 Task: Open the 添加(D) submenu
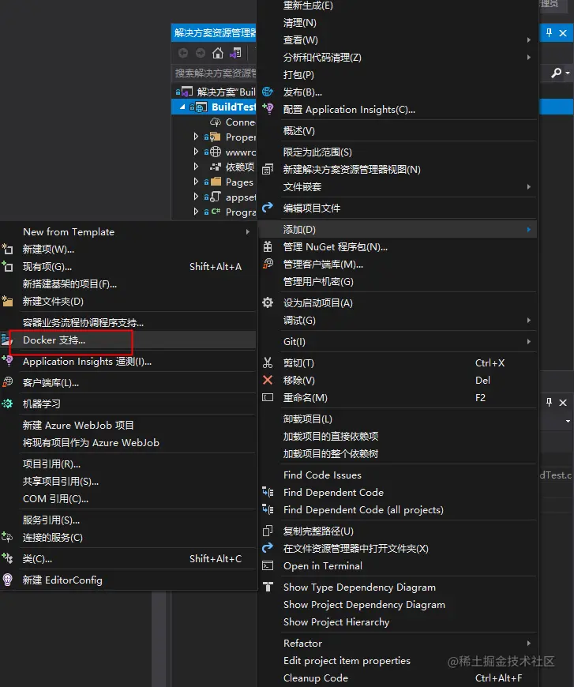coord(397,229)
